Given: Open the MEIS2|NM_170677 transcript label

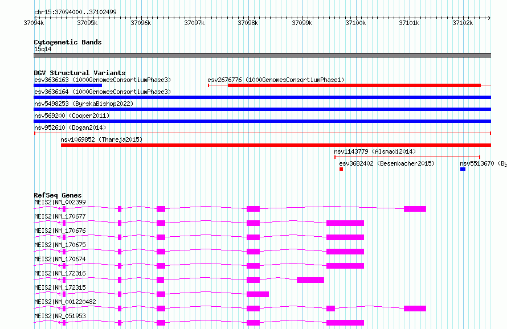Looking at the screenshot, I should pyautogui.click(x=60, y=216).
